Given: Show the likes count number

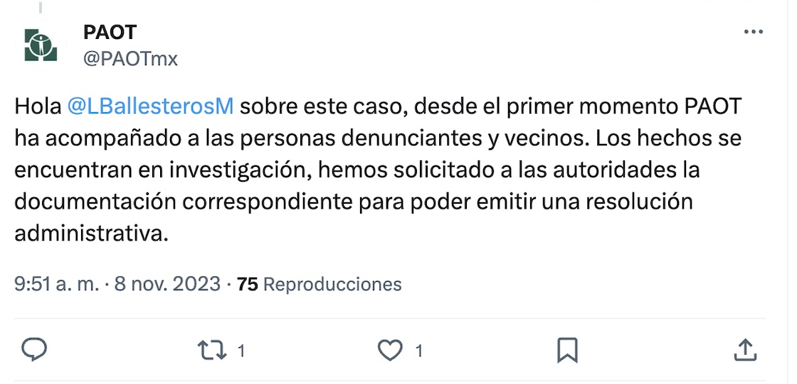Looking at the screenshot, I should (x=419, y=351).
